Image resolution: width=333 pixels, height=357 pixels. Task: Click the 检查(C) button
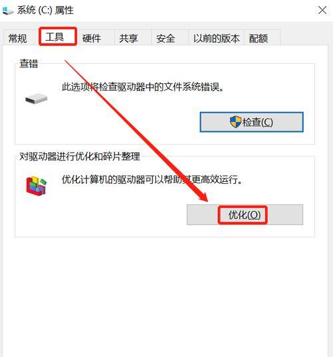(252, 122)
